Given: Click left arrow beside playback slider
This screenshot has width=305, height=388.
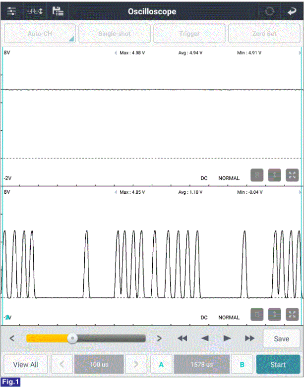Looking at the screenshot, I should tap(12, 338).
